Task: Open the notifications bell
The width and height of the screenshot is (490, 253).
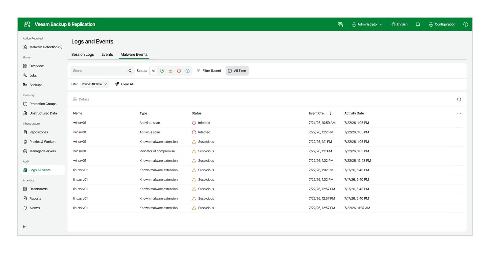Action: tap(418, 24)
